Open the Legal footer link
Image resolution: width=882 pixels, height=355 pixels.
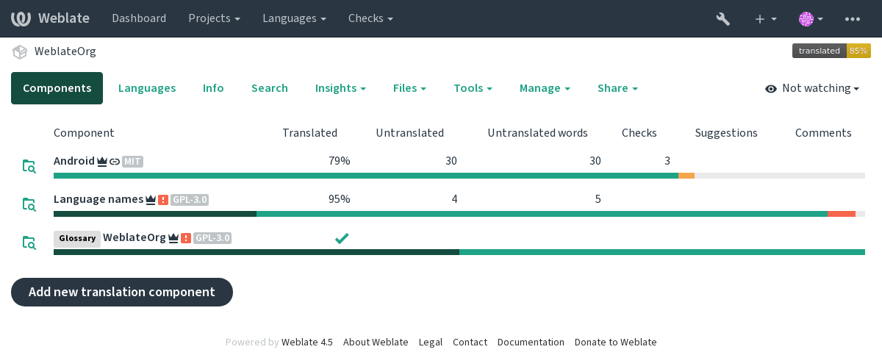click(431, 343)
